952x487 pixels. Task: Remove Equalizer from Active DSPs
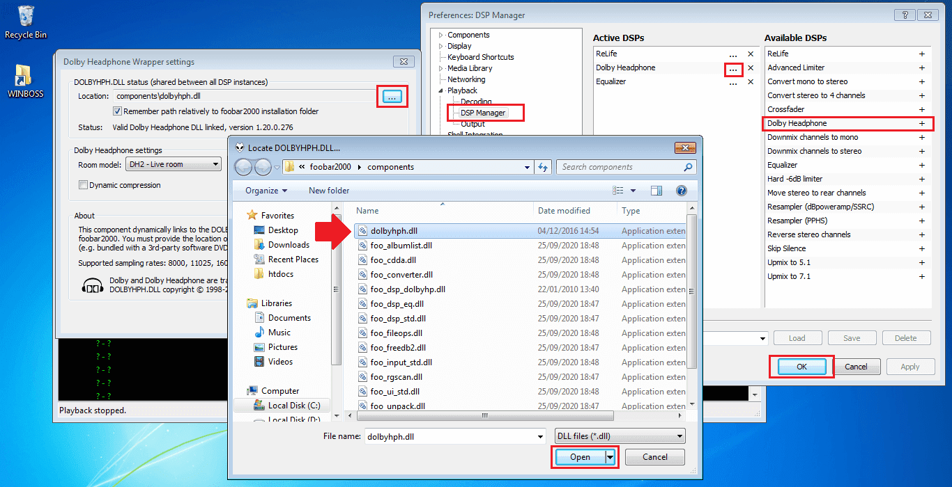pyautogui.click(x=751, y=81)
